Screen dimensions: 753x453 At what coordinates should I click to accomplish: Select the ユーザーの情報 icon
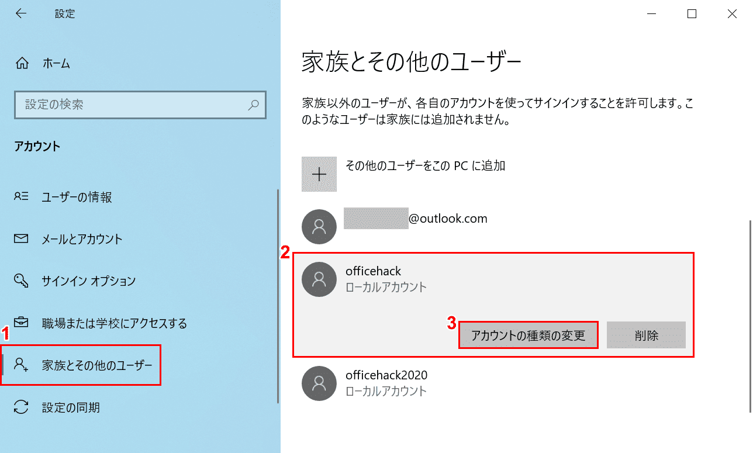pyautogui.click(x=21, y=197)
